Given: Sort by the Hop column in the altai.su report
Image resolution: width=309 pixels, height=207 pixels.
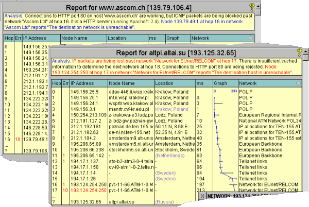Looking at the screenshot, I should tap(56, 83).
